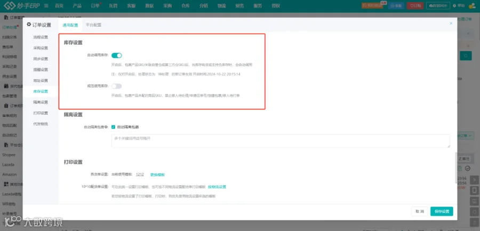
Task: Uncheck 自动隔离包裹 checkbox
Action: (113, 127)
